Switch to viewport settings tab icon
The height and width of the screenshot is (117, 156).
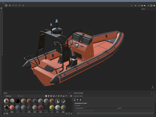80,100
